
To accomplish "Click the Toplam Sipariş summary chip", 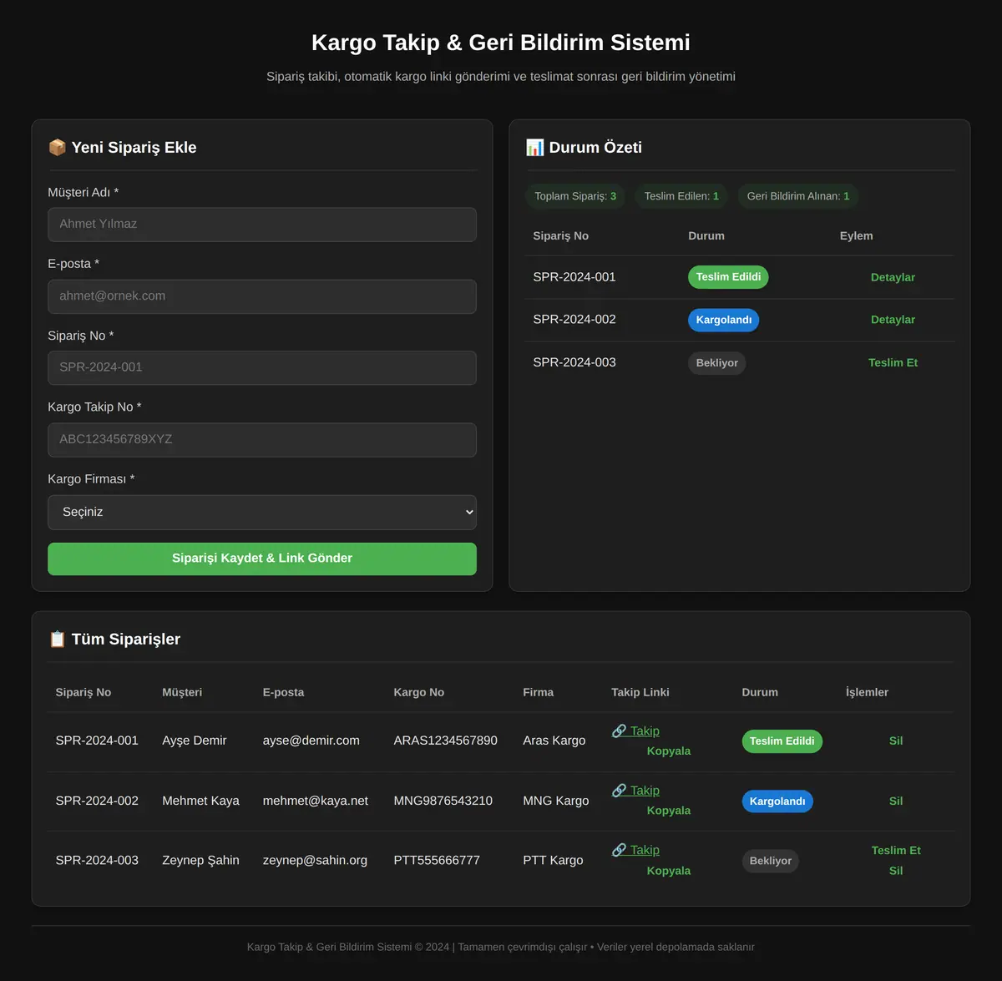I will [575, 196].
